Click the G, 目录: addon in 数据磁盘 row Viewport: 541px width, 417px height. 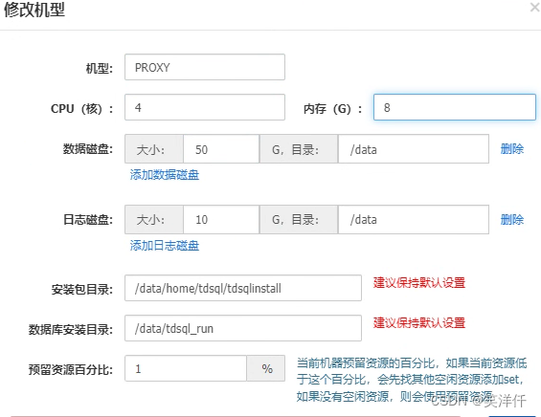click(299, 149)
